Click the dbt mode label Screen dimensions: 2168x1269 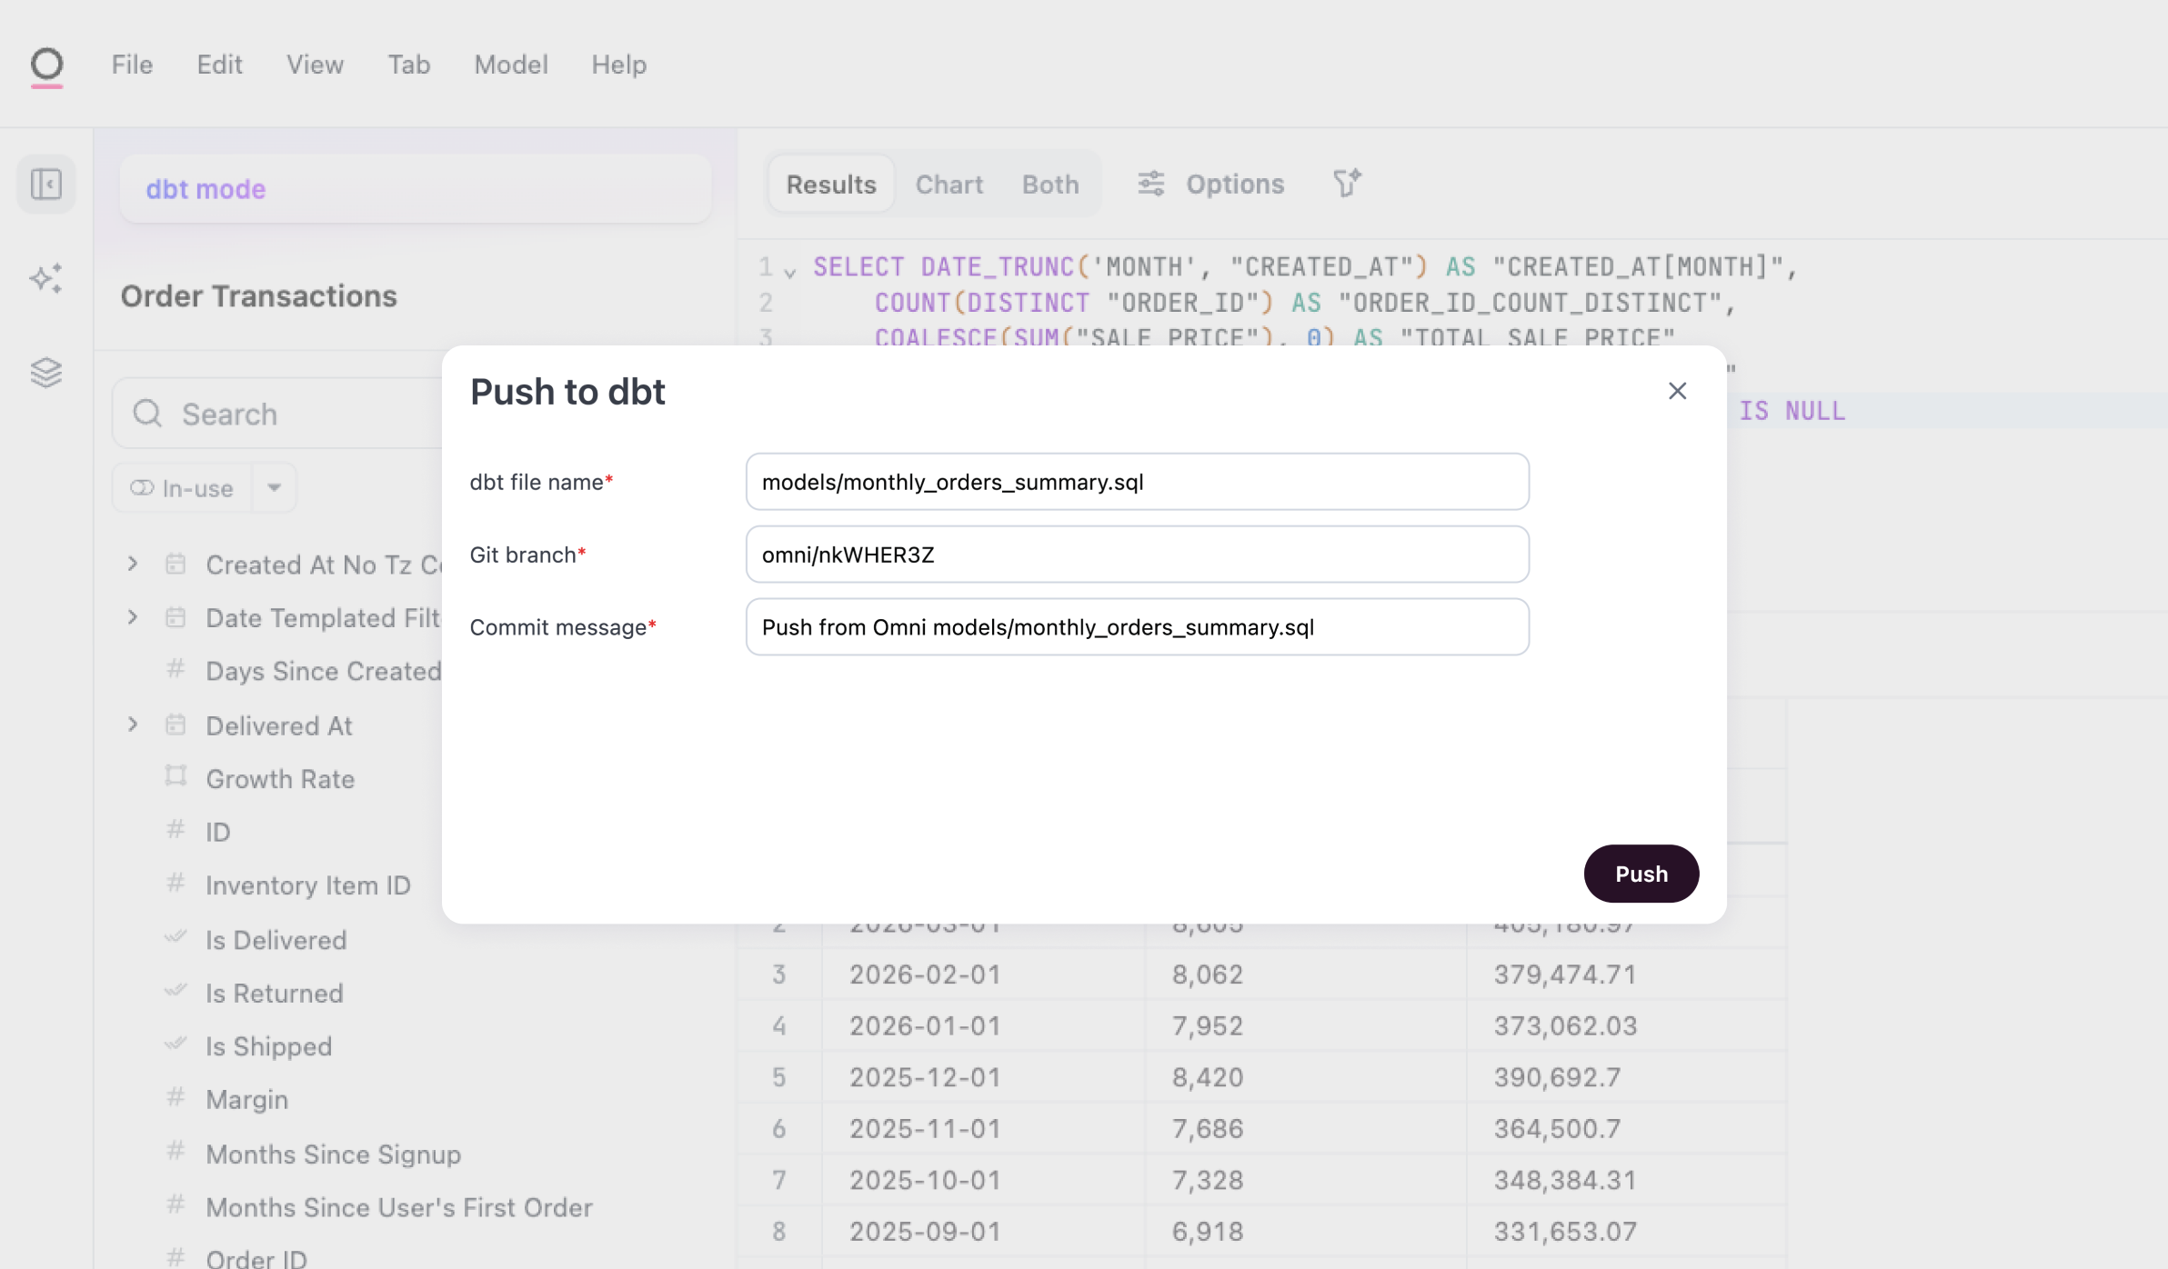[x=206, y=189]
